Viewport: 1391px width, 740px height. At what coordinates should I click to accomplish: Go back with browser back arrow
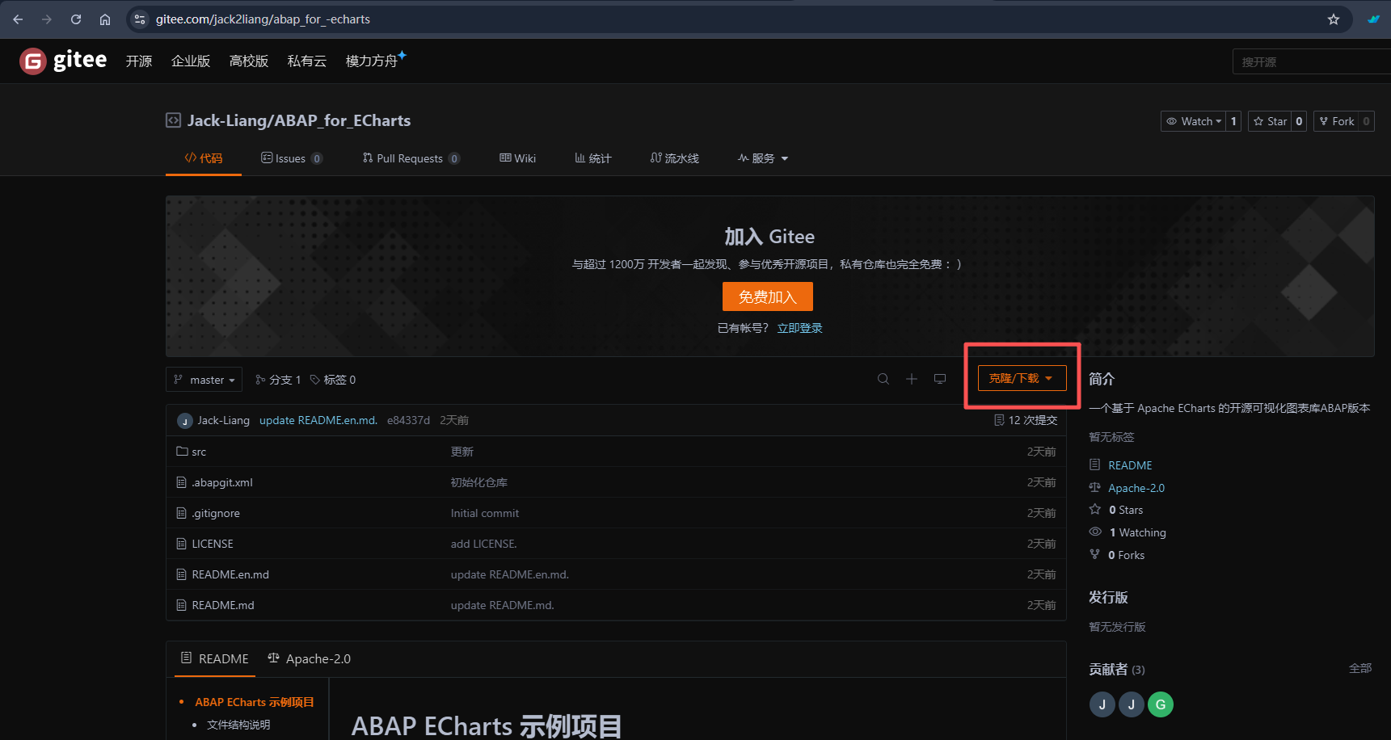pos(18,19)
